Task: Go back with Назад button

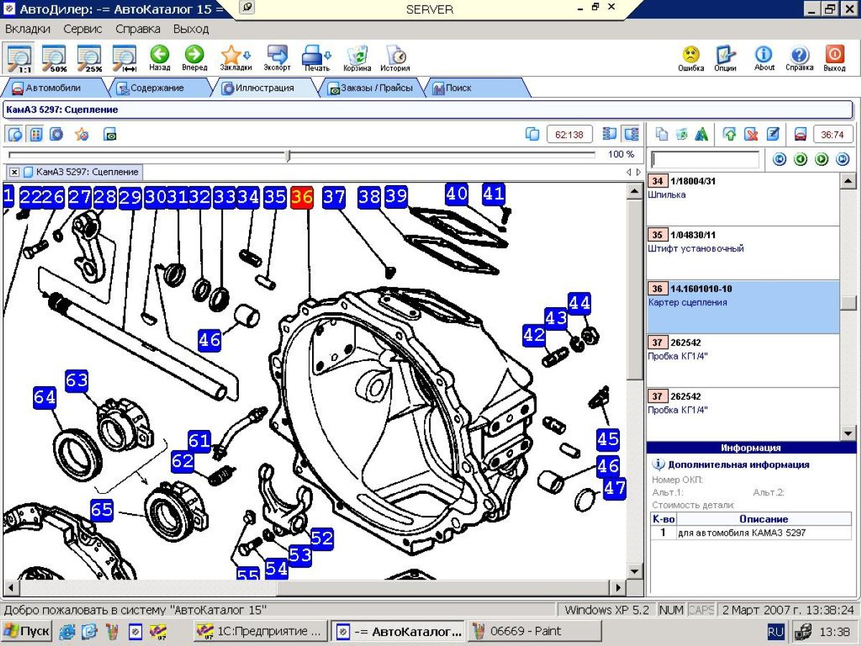Action: (159, 58)
